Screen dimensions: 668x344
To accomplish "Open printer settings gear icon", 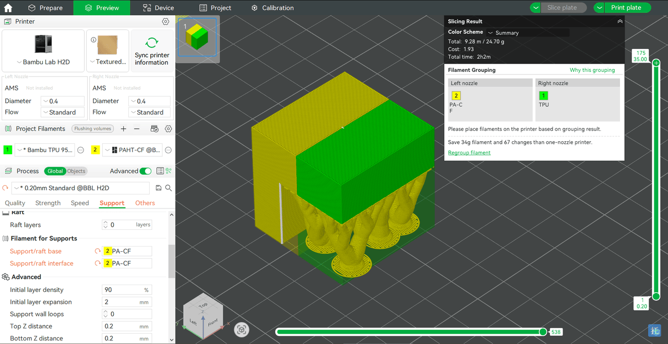I will click(165, 22).
